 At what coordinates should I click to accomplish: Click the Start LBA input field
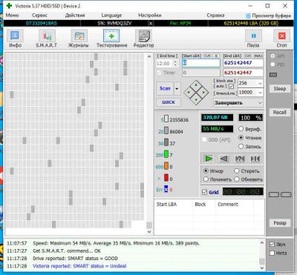[x=201, y=63]
